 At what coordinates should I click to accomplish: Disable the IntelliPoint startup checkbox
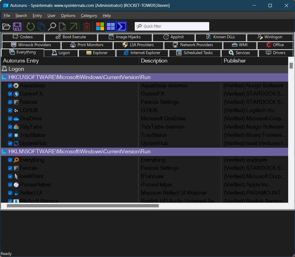click(10, 176)
